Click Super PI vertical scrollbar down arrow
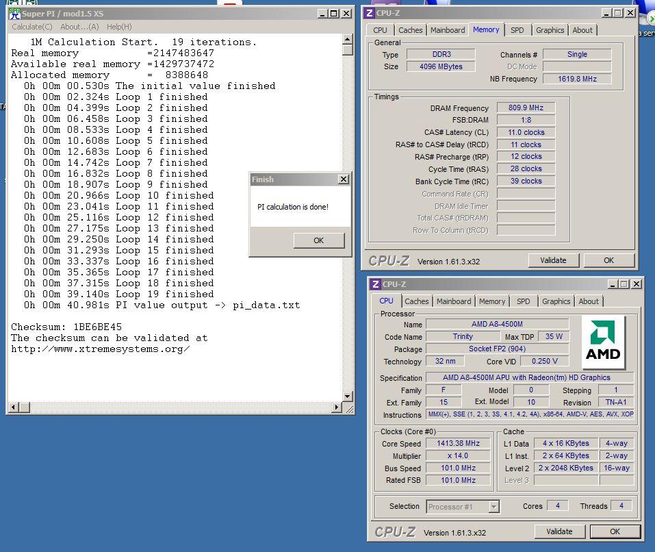Image resolution: width=655 pixels, height=552 pixels. pos(348,396)
